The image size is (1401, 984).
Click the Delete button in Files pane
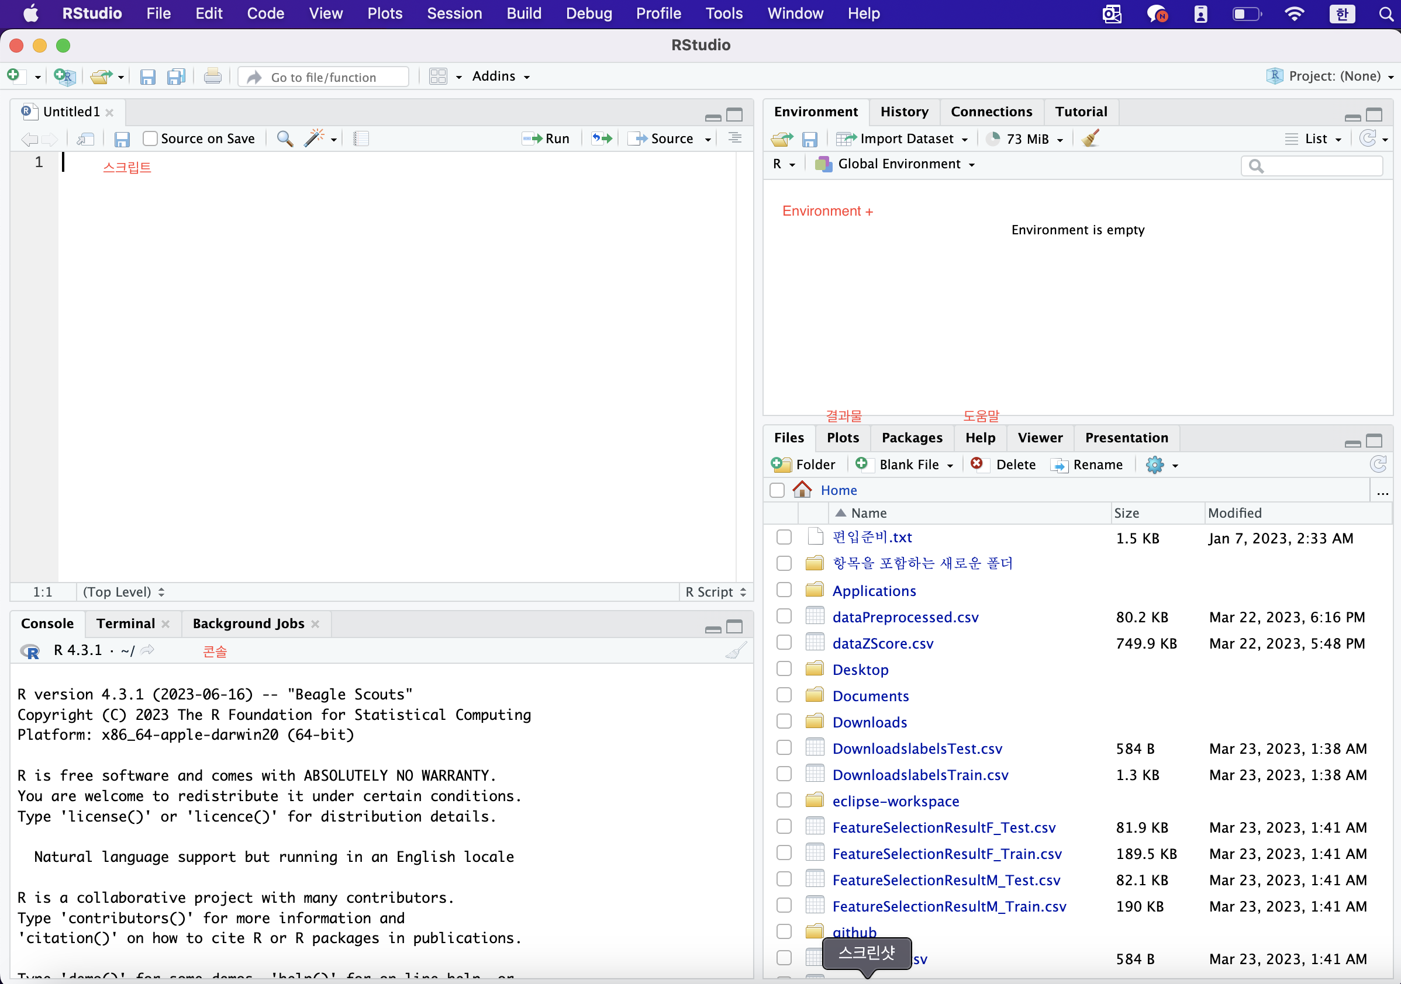(x=1003, y=465)
